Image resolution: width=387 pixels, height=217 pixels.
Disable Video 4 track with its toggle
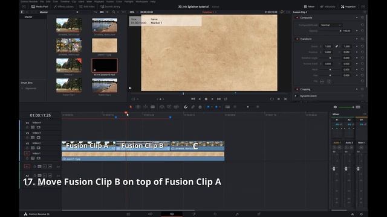coord(39,127)
